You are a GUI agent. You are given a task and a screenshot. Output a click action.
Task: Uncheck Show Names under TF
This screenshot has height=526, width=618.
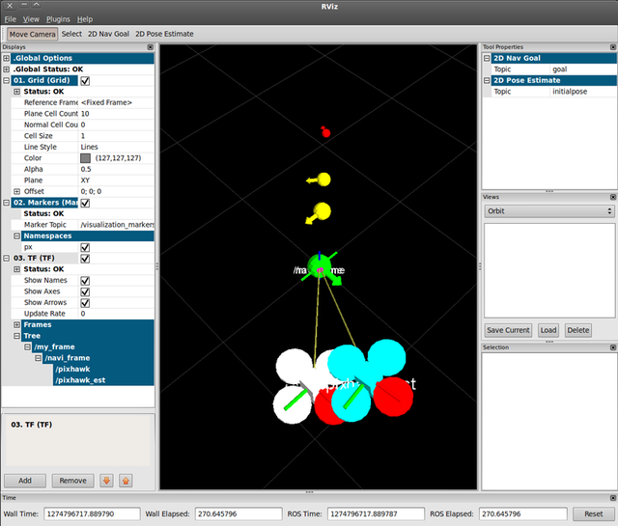pos(85,280)
